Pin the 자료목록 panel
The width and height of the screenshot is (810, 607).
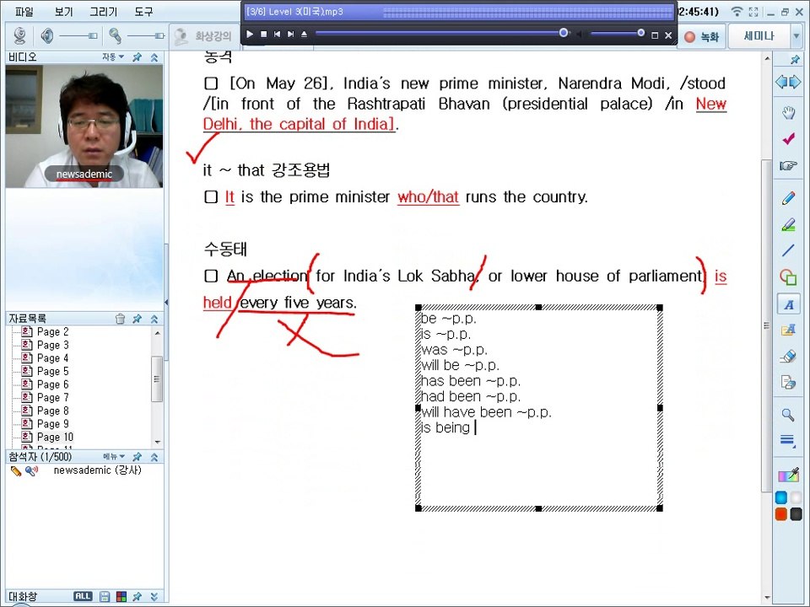click(x=137, y=319)
